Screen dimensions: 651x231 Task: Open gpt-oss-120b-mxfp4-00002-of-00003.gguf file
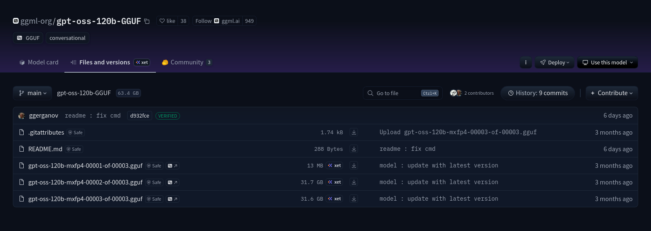tap(85, 182)
